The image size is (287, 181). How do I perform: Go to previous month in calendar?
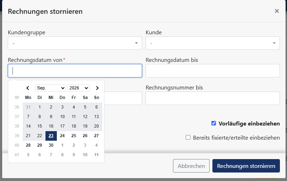(28, 88)
